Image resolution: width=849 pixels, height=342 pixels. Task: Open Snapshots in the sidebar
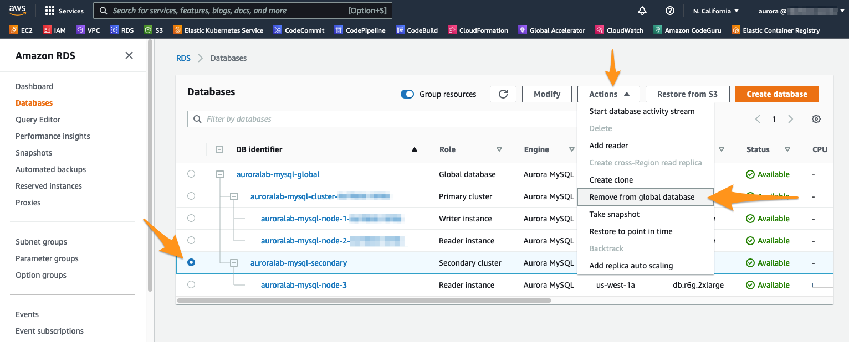[x=34, y=153]
